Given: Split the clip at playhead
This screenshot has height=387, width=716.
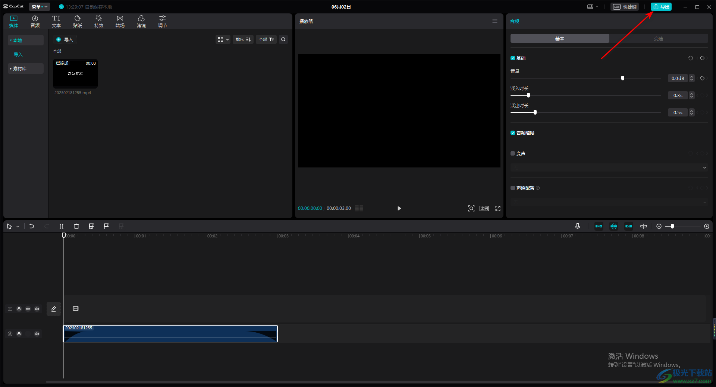Looking at the screenshot, I should point(62,226).
